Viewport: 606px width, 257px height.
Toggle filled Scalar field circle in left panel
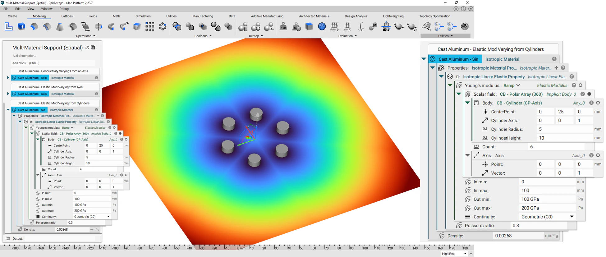coord(120,134)
